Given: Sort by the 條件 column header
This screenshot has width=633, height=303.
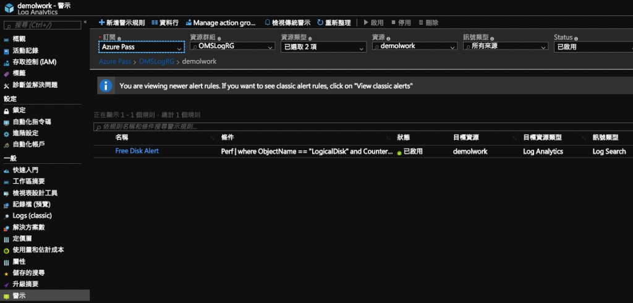Looking at the screenshot, I should click(x=228, y=138).
